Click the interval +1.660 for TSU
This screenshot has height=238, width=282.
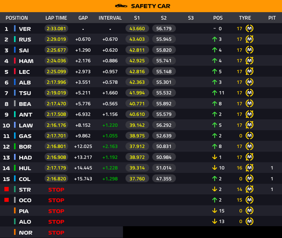point(110,93)
